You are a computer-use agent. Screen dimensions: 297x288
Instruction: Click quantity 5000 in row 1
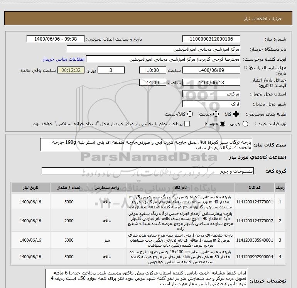click(x=69, y=202)
